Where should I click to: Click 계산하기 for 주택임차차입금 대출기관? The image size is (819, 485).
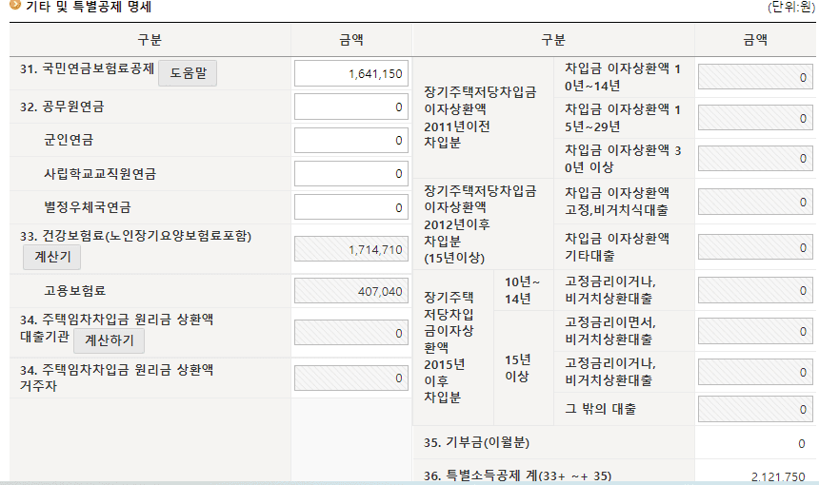110,340
